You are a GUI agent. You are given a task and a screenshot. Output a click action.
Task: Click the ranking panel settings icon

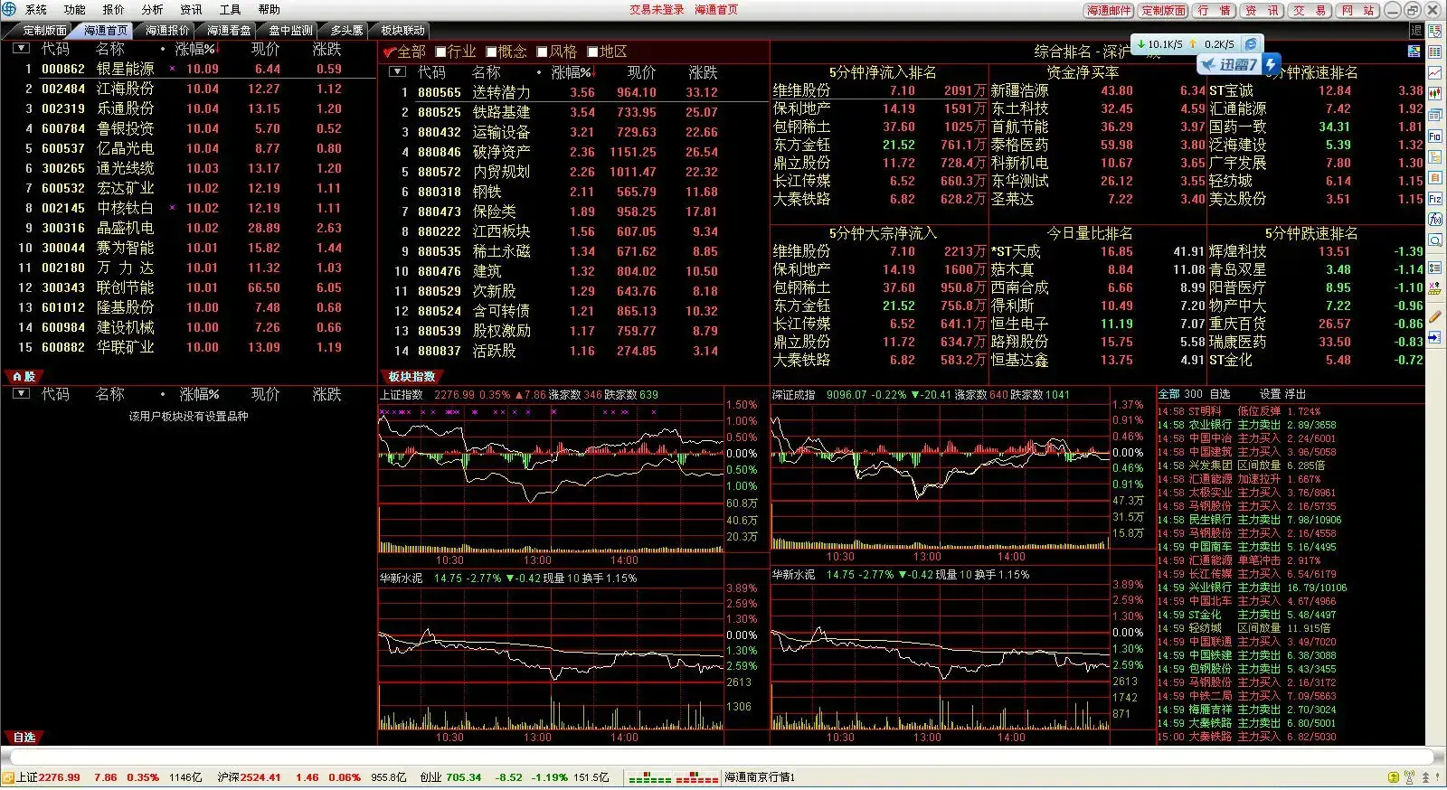1414,52
